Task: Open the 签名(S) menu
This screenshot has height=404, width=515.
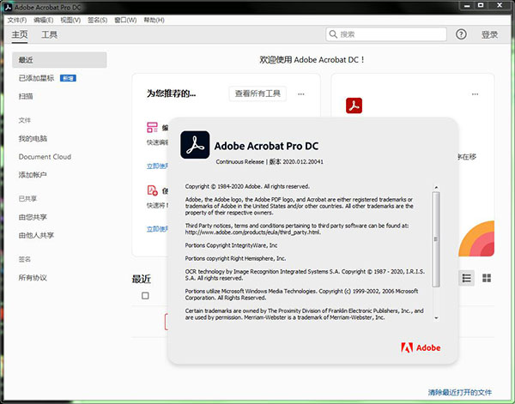Action: pos(97,20)
